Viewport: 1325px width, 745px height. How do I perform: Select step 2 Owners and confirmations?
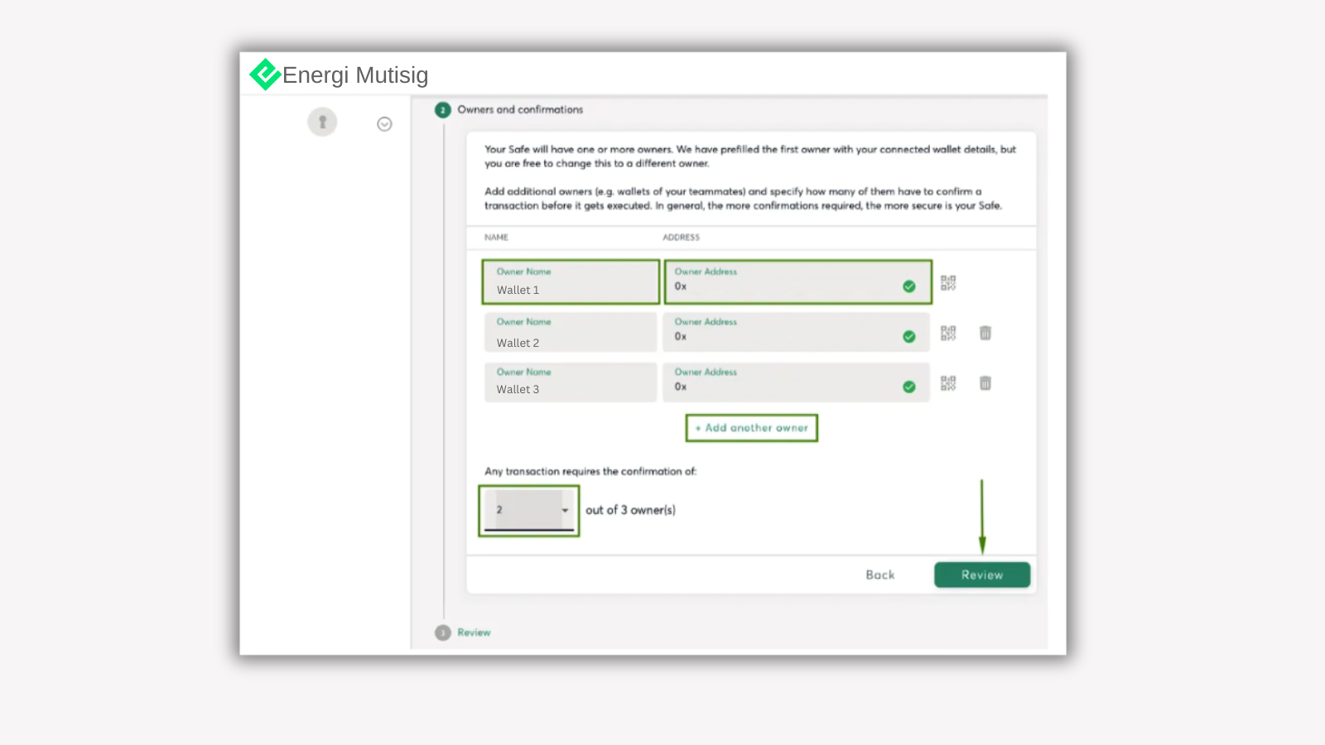coord(509,109)
